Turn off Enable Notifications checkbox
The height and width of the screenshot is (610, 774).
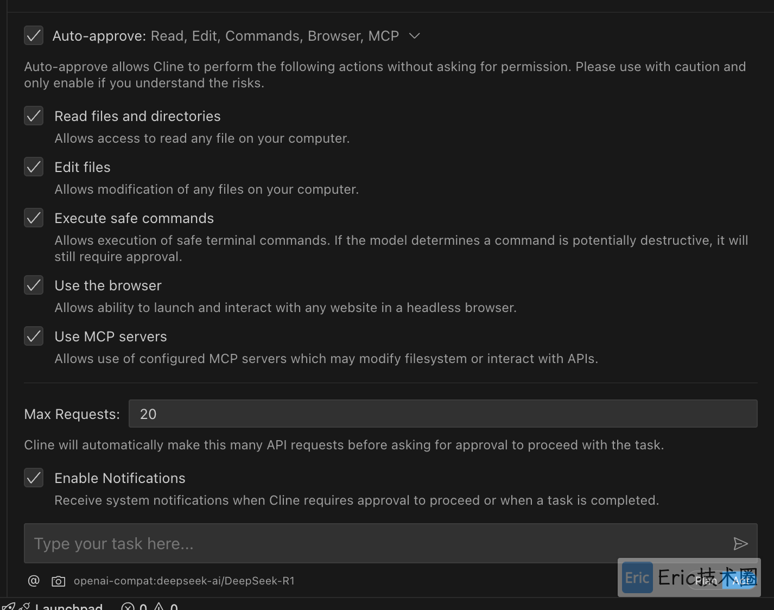tap(34, 478)
